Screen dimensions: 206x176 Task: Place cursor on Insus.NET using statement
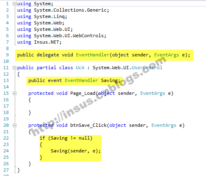point(39,42)
